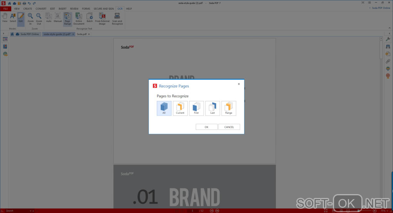Image resolution: width=393 pixels, height=213 pixels.
Task: Confirm with OK in Recognize Pages
Action: point(207,127)
